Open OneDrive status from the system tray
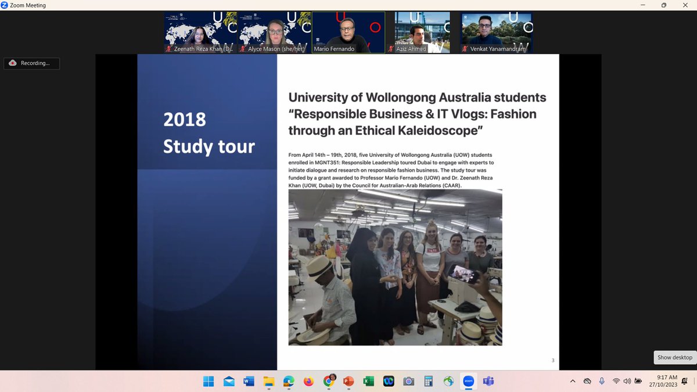The image size is (697, 392). (587, 381)
